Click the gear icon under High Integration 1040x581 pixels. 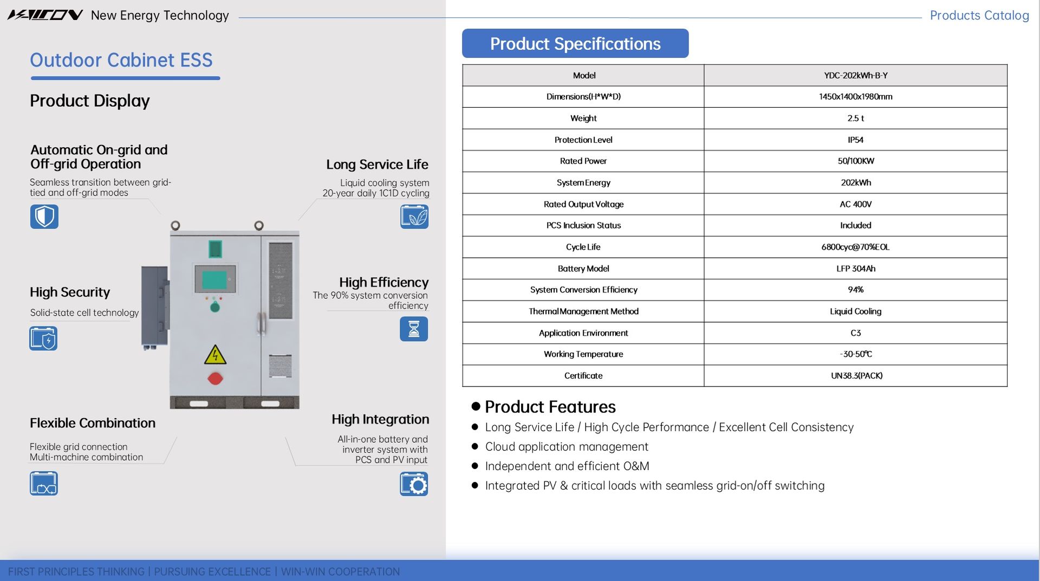(x=414, y=484)
